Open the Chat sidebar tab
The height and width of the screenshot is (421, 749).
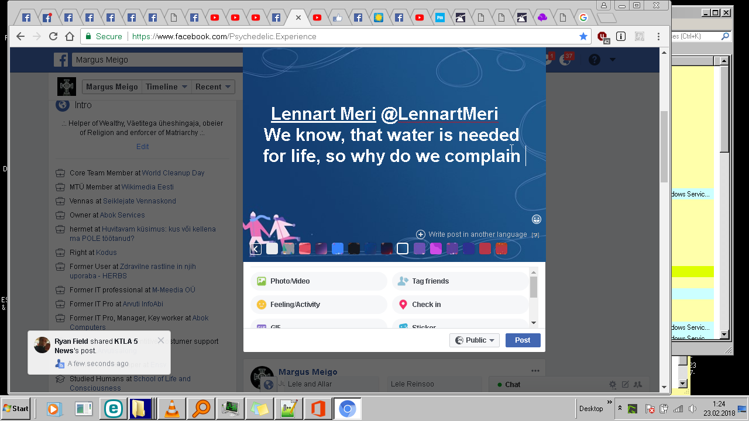512,385
